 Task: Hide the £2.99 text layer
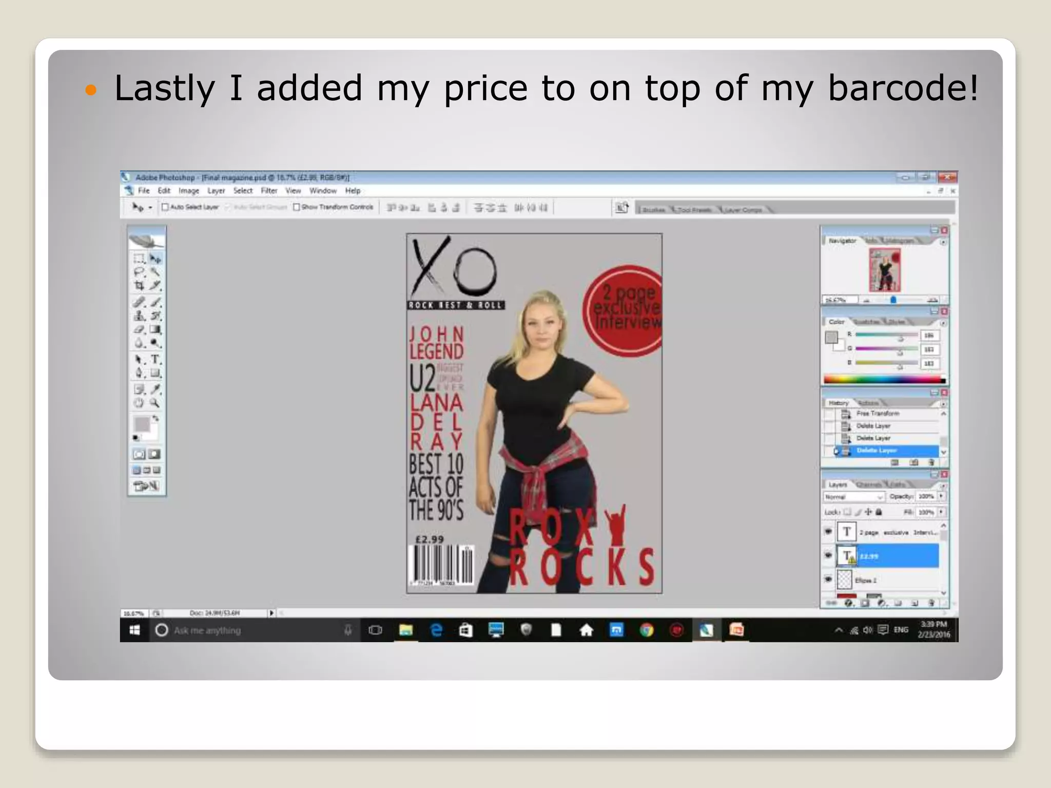(828, 555)
